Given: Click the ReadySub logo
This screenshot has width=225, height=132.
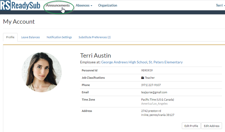Looking at the screenshot, I should tap(20, 5).
